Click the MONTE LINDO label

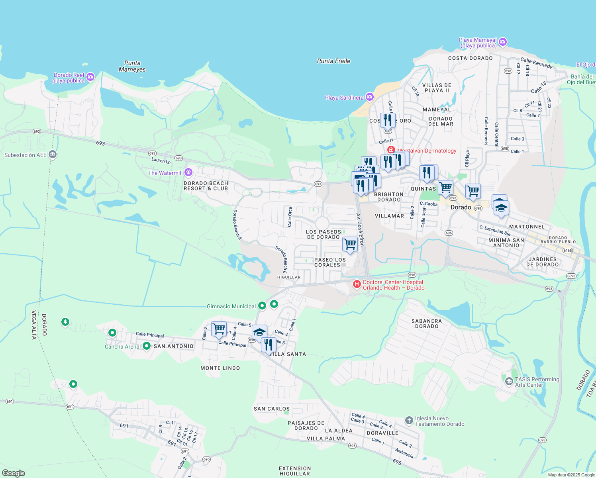(220, 368)
